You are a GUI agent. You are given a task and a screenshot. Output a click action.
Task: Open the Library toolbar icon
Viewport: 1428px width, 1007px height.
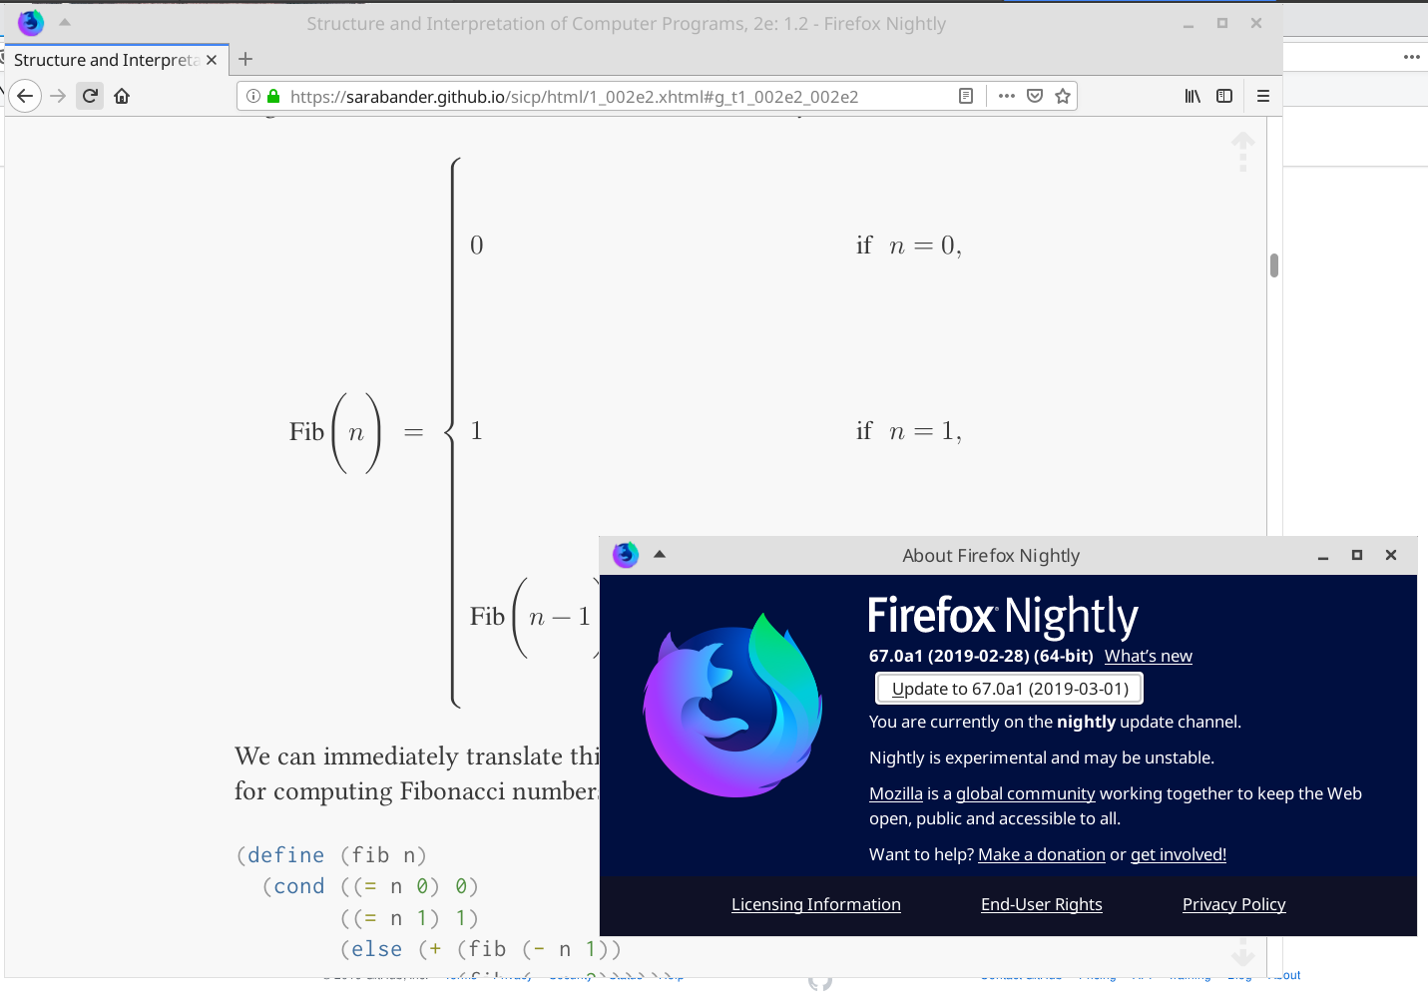click(1191, 96)
